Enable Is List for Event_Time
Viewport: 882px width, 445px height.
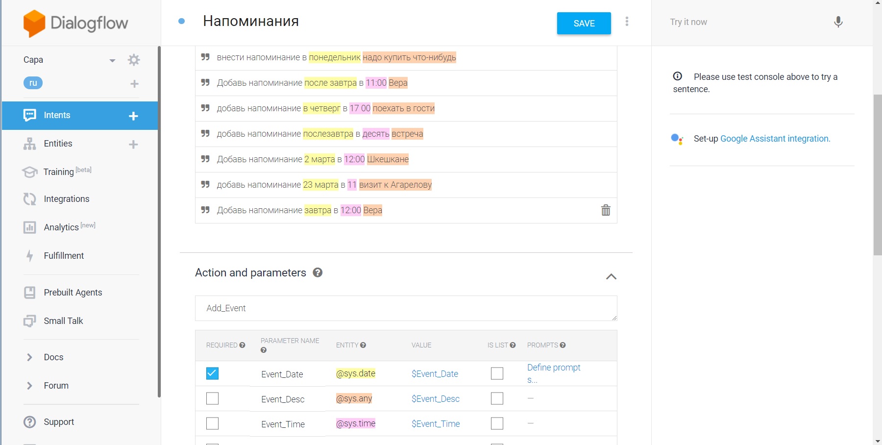[x=497, y=423]
